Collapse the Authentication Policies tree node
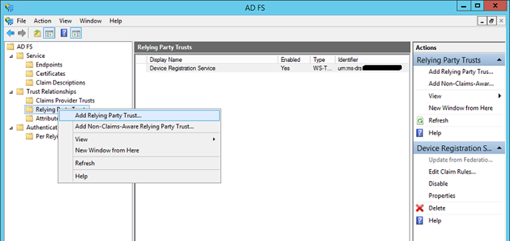The height and width of the screenshot is (241, 510). (12, 128)
